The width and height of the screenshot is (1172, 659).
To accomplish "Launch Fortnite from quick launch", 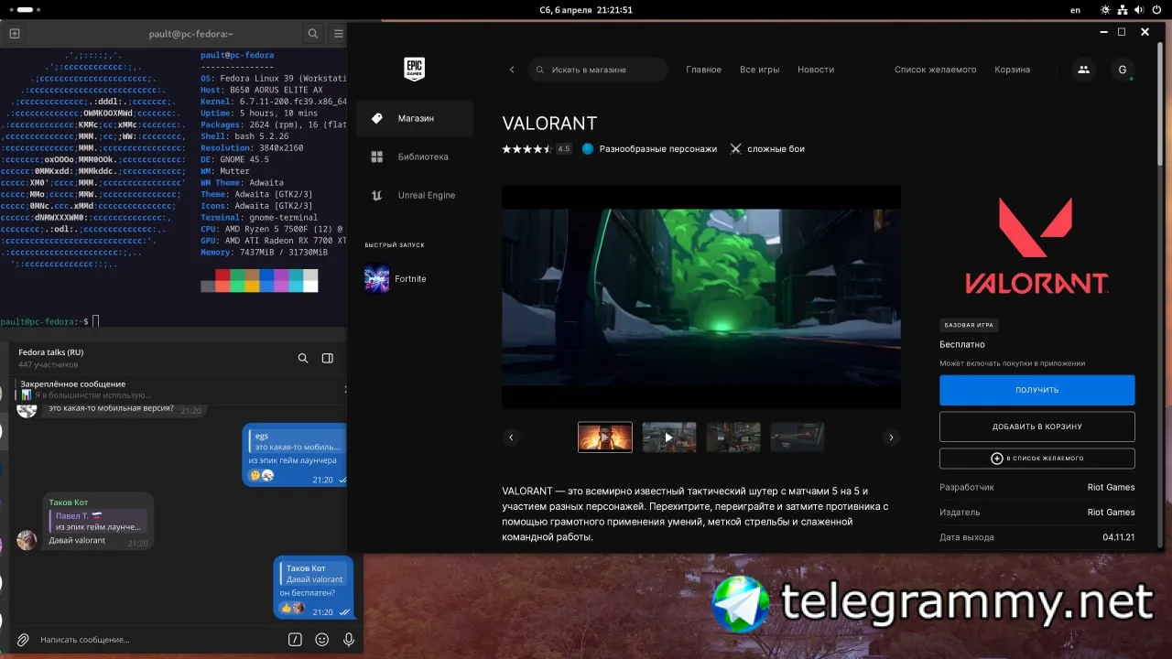I will 396,279.
